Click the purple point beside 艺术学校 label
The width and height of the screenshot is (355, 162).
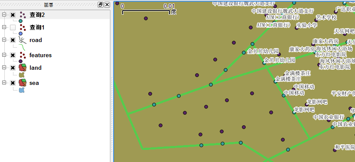click(x=316, y=20)
